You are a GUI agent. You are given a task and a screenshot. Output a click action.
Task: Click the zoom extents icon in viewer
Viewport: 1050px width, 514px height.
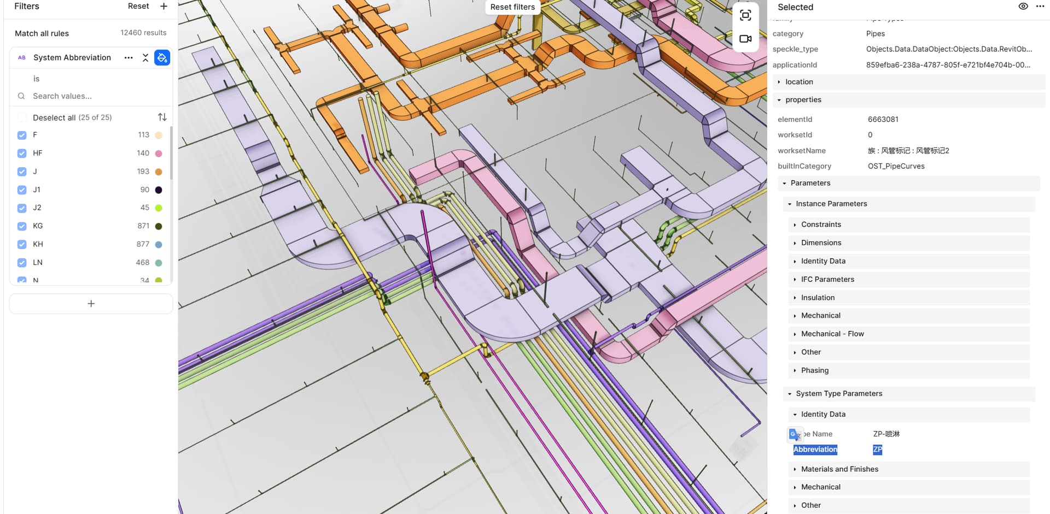[x=745, y=15]
